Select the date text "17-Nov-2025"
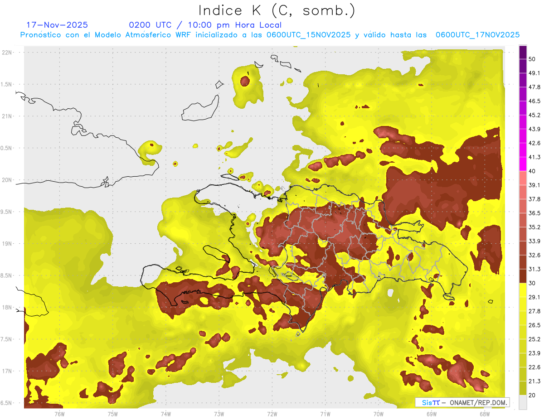This screenshot has height=420, width=544. [x=58, y=25]
